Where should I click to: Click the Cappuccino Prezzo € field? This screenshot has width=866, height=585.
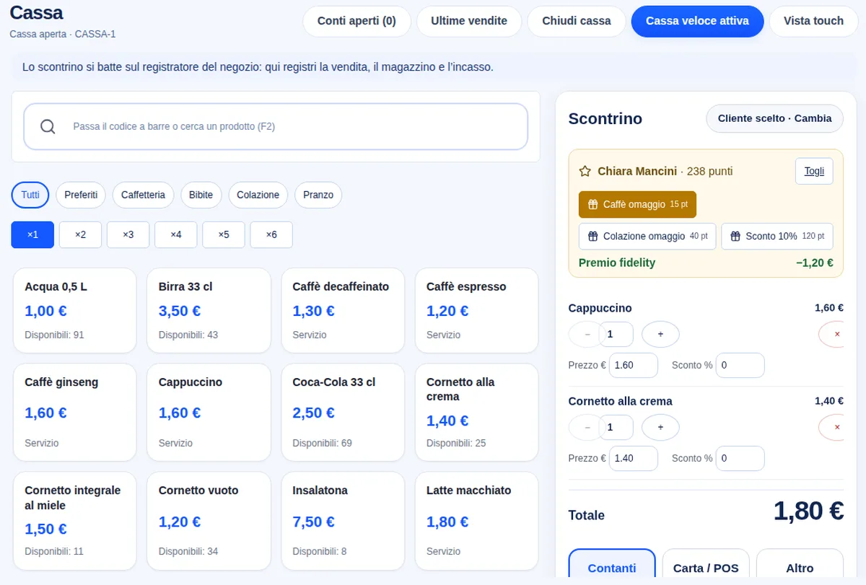[634, 366]
